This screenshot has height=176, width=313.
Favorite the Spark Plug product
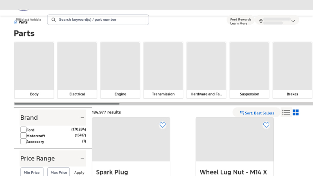[x=162, y=125]
